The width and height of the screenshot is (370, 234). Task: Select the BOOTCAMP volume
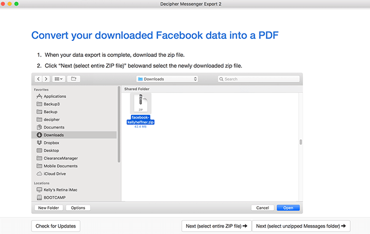pos(74,198)
